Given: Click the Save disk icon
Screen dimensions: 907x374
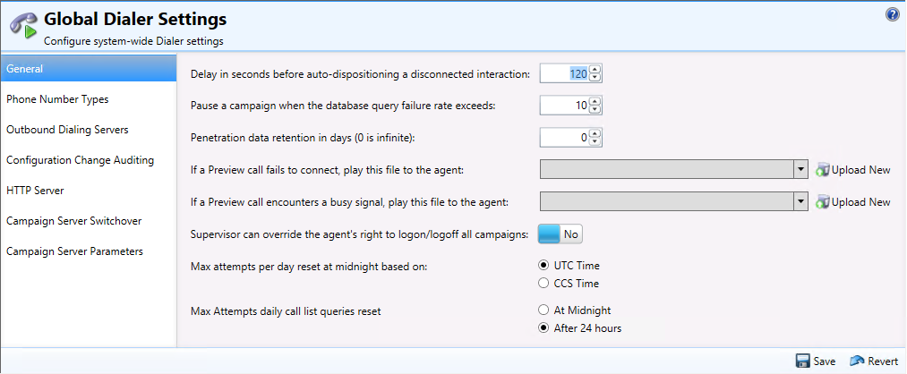Looking at the screenshot, I should coord(803,361).
